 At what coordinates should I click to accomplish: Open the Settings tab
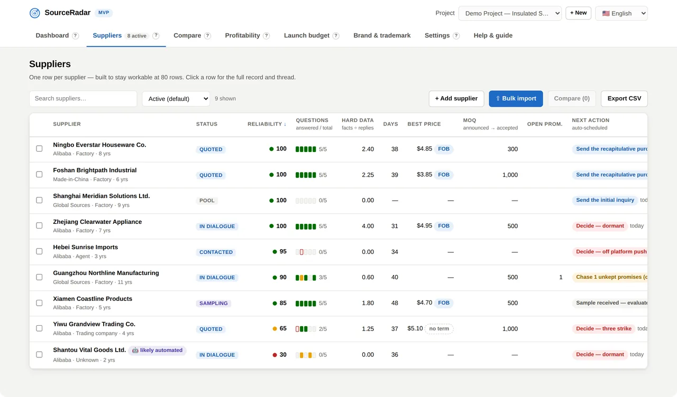pos(437,35)
